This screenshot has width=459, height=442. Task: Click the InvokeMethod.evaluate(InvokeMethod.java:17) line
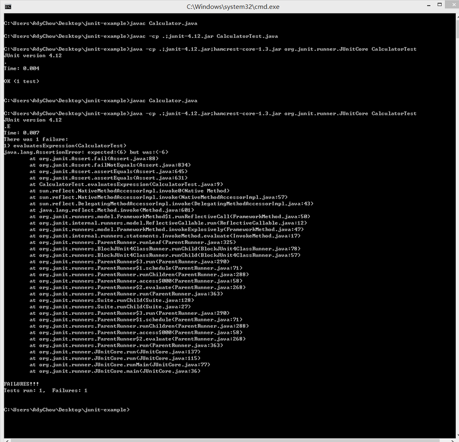pyautogui.click(x=165, y=235)
